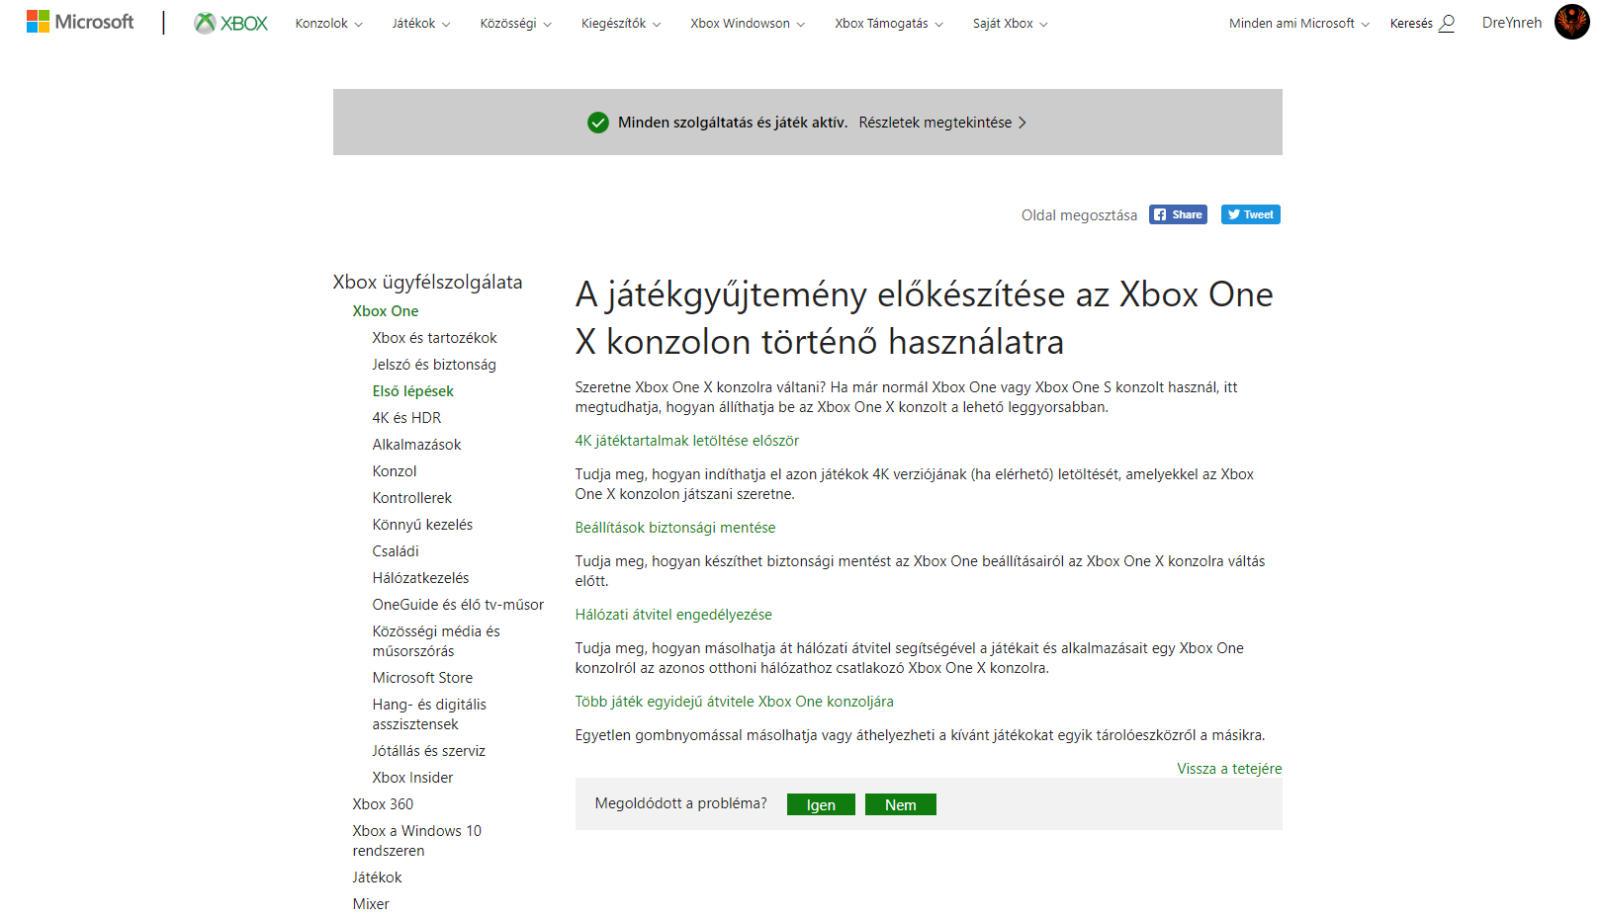
Task: Open 'Jótállás és szerviz' sidebar item
Action: click(x=429, y=751)
